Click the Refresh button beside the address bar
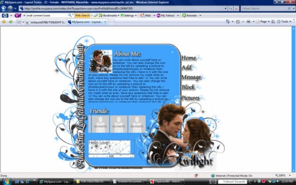This screenshot has width=296, height=185. click(231, 9)
